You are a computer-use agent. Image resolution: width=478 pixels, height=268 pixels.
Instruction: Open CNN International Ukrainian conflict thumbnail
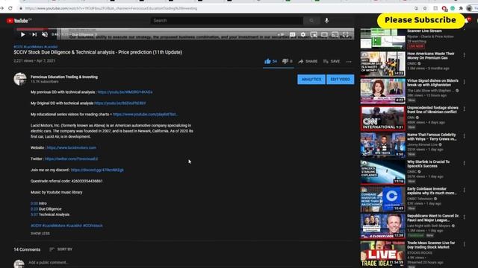(x=383, y=118)
